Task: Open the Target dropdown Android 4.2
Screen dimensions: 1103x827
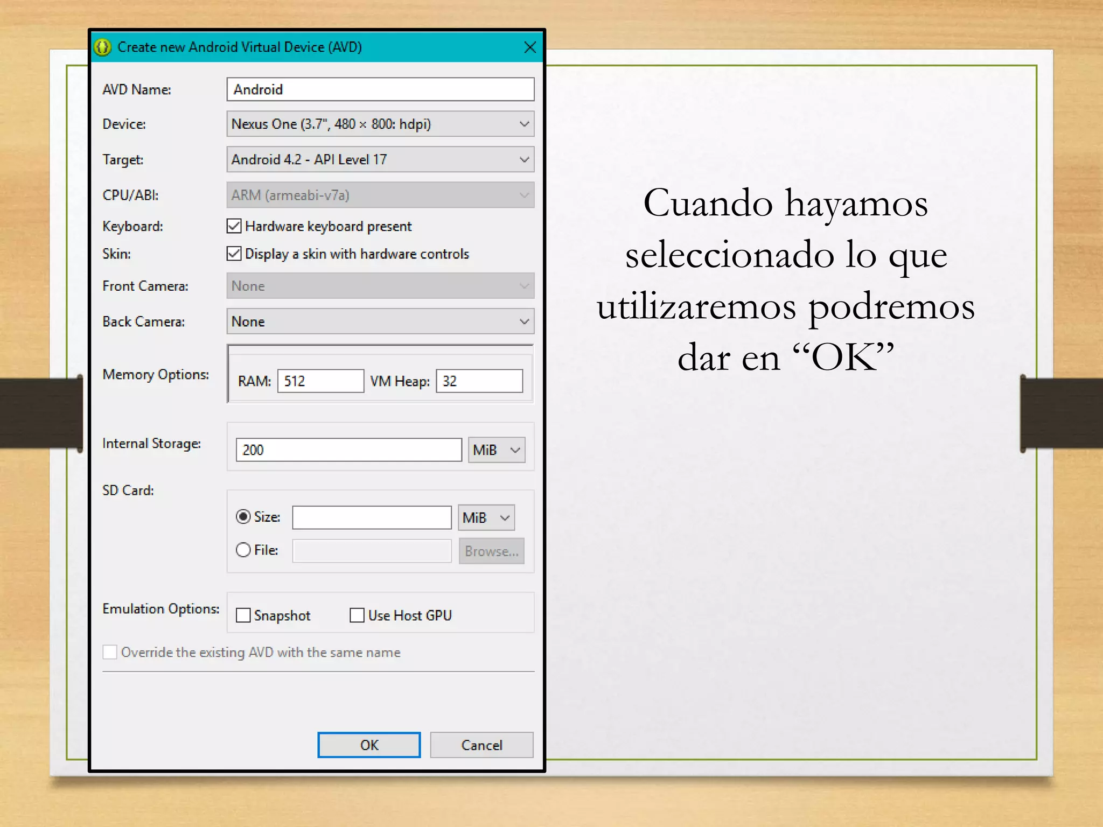Action: tap(380, 159)
